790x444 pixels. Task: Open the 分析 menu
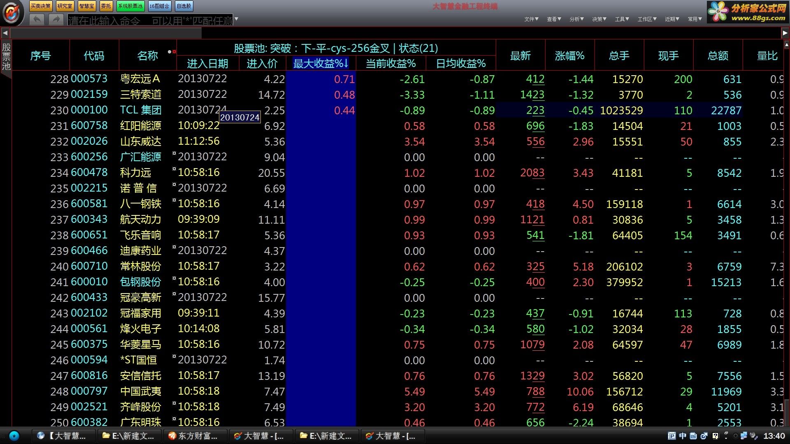[577, 19]
